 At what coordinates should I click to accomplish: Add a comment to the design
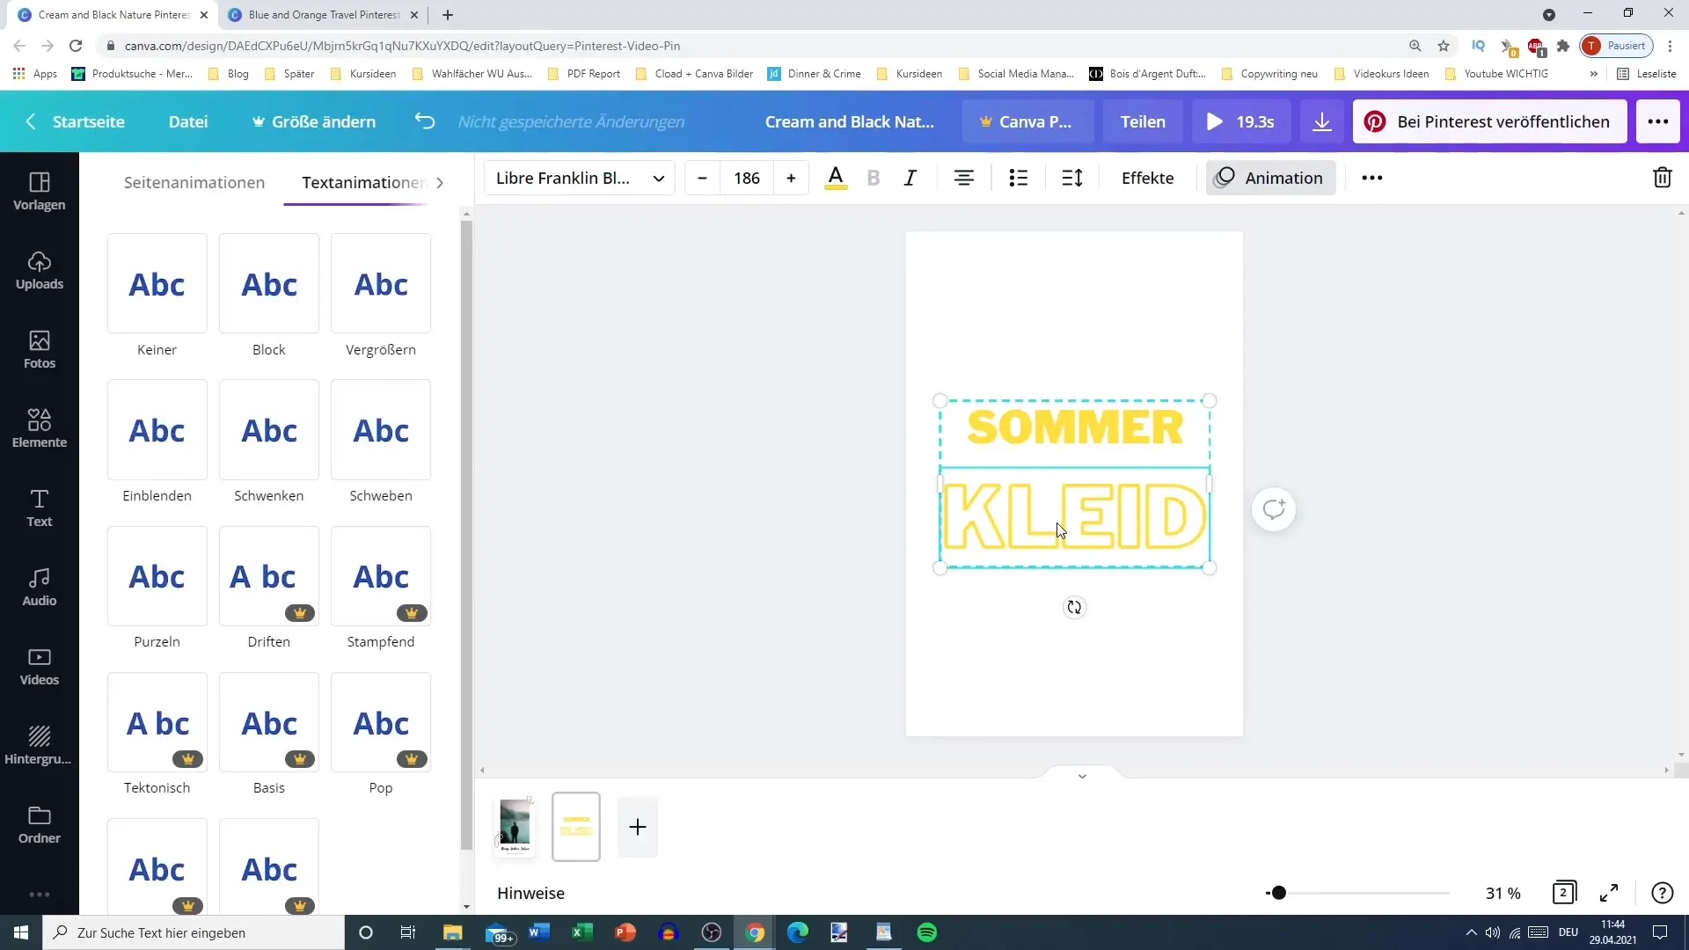click(x=1274, y=509)
